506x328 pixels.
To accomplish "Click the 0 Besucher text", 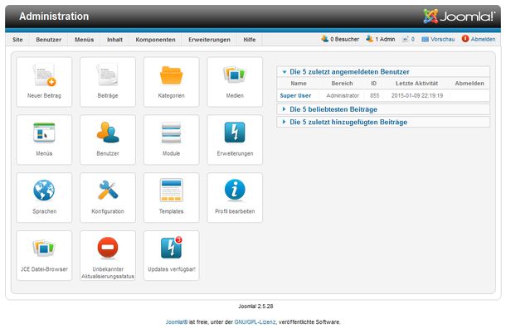I will pyautogui.click(x=344, y=39).
